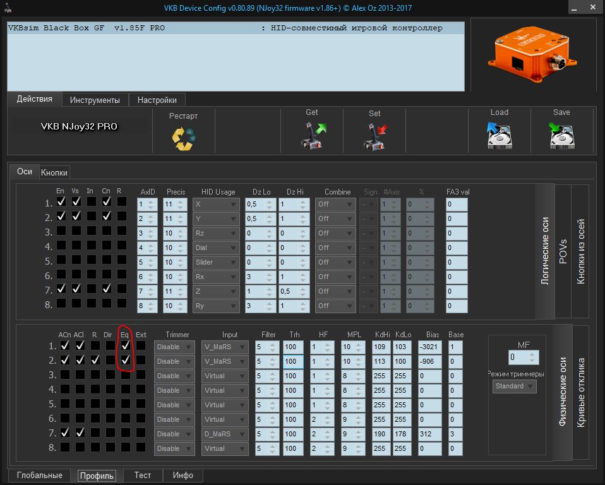605x485 pixels.
Task: Select the Физические оси vertical tab
Action: (563, 392)
